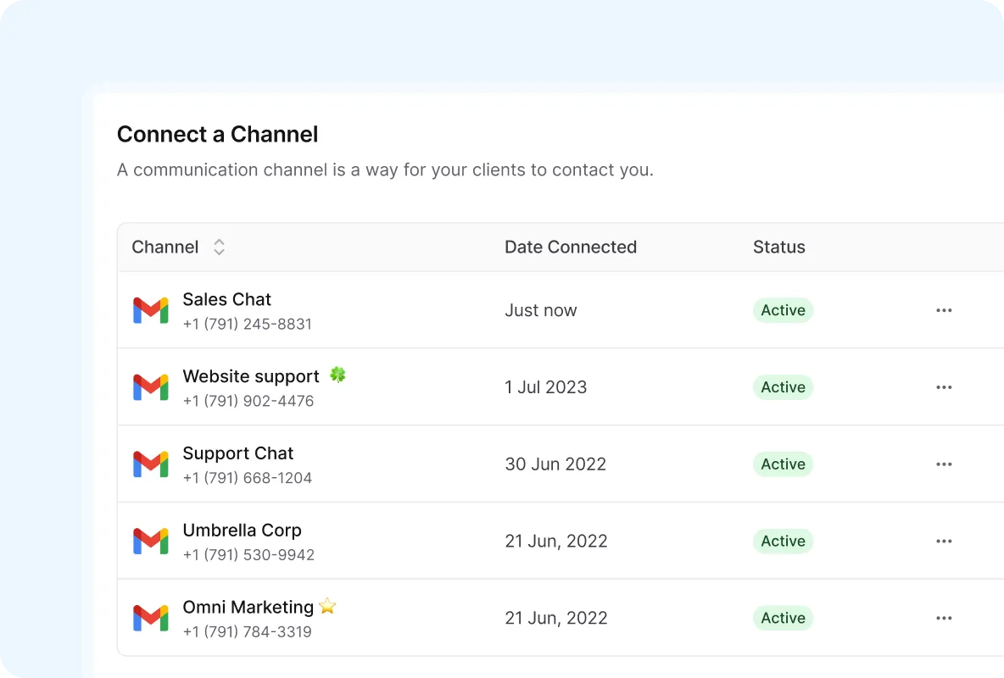Open the three-dot menu for Sales Chat
Image resolution: width=1004 pixels, height=678 pixels.
pos(944,310)
